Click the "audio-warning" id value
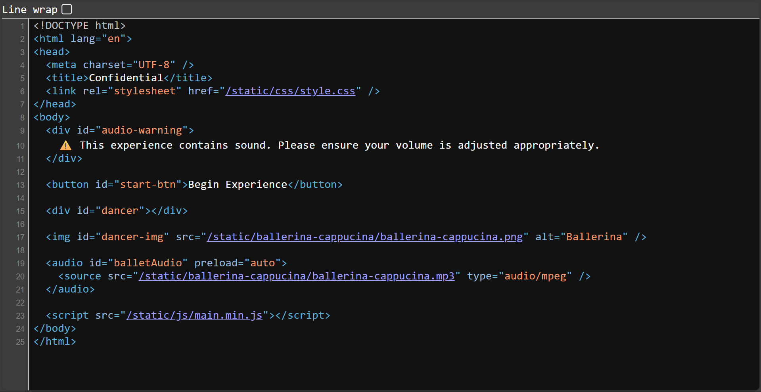The image size is (761, 392). (x=142, y=130)
